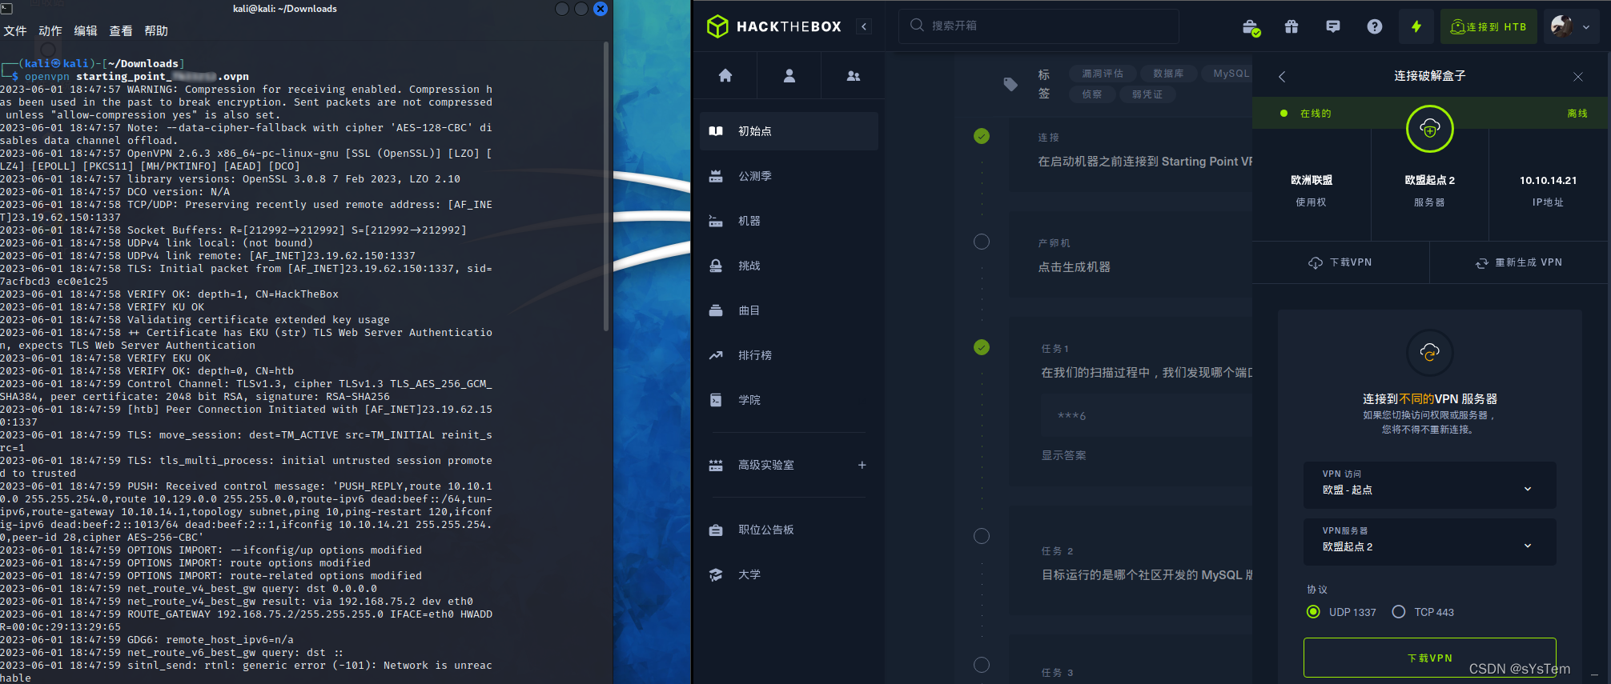Select 初始点 in the sidebar
The image size is (1611, 684).
pyautogui.click(x=789, y=131)
